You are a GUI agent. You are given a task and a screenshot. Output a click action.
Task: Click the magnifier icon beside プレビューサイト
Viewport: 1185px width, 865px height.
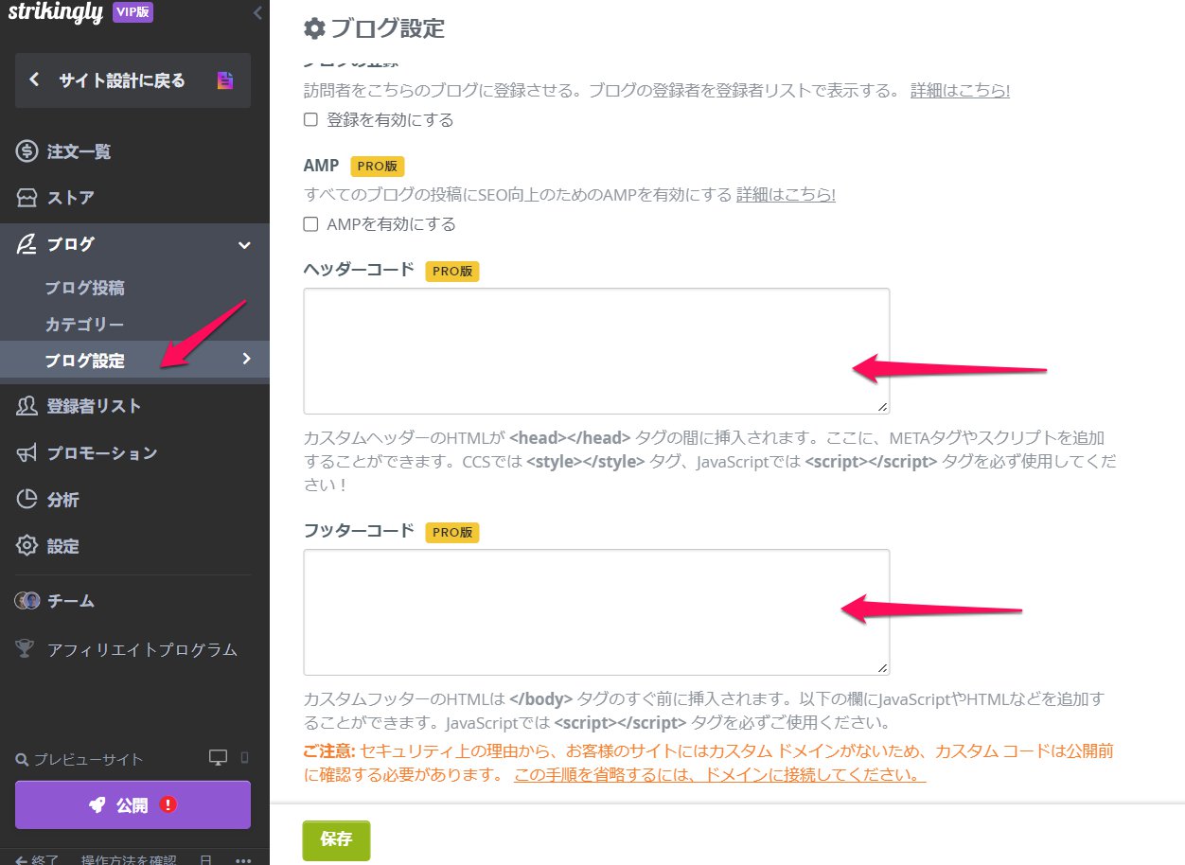tap(22, 759)
